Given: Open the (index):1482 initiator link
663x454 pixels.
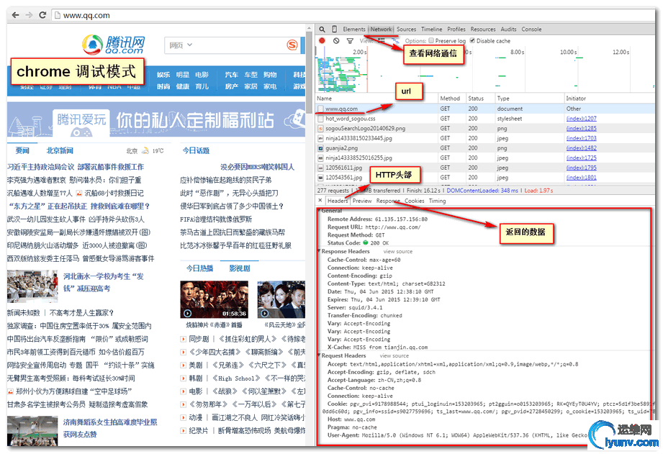Looking at the screenshot, I should point(582,148).
